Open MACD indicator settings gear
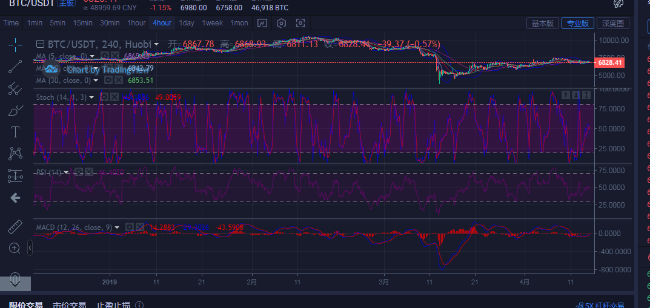650x308 pixels. point(130,227)
